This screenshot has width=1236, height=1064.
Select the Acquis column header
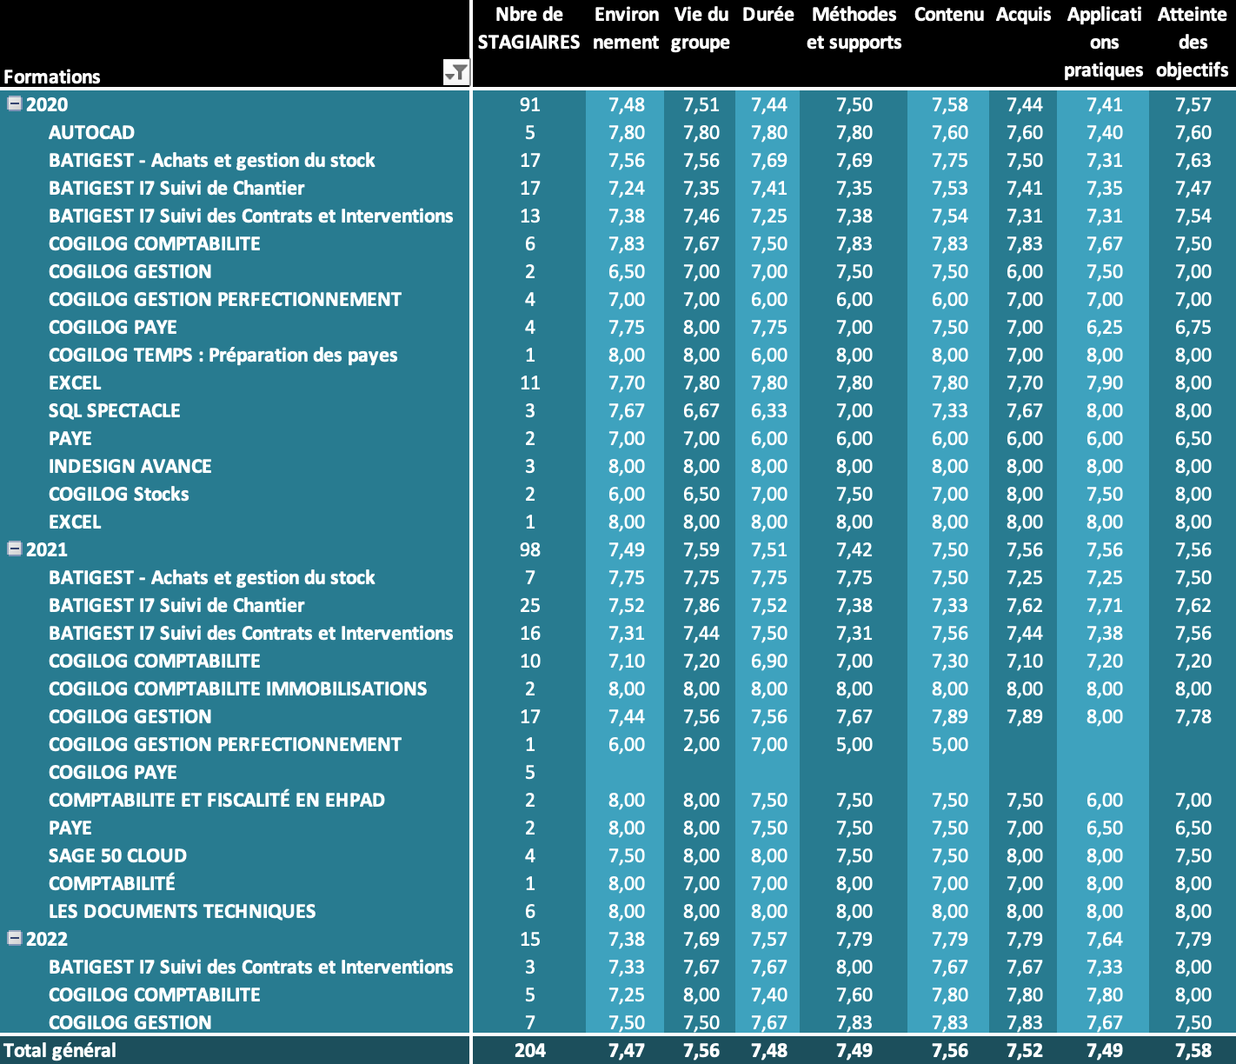tap(1024, 15)
